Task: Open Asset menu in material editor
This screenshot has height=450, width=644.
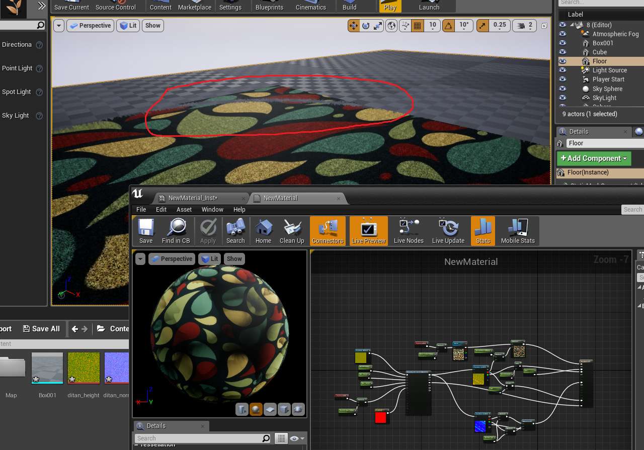Action: 184,210
